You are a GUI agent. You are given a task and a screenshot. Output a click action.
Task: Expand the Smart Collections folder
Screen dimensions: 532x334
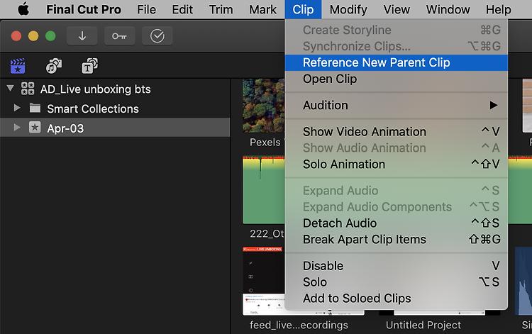click(16, 108)
